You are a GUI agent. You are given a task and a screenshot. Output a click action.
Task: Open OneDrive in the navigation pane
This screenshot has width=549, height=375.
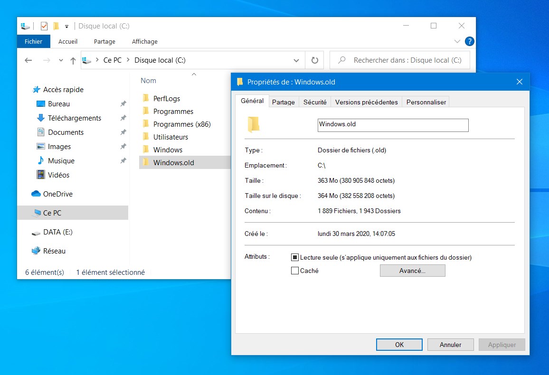tap(57, 194)
